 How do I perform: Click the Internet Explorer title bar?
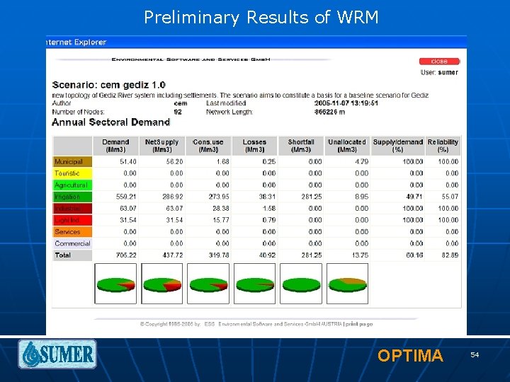coord(256,42)
